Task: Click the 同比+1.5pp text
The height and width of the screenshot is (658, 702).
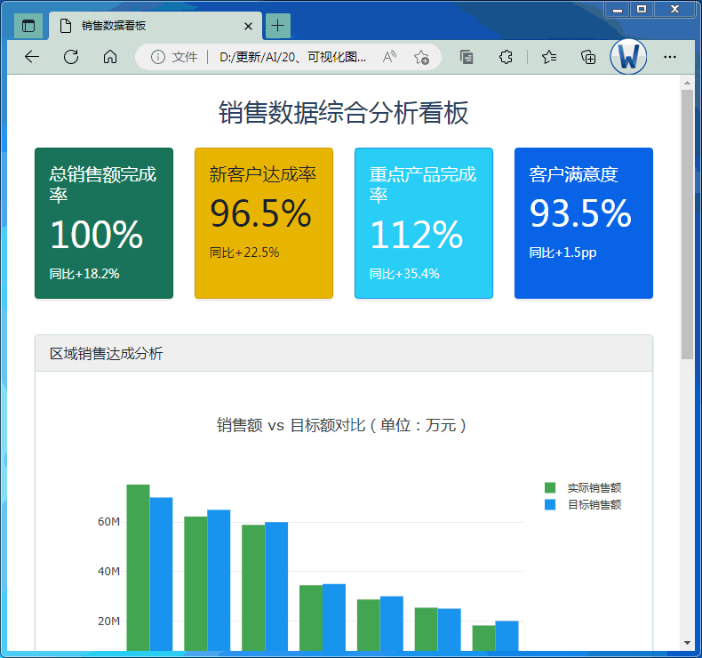Action: (x=562, y=253)
